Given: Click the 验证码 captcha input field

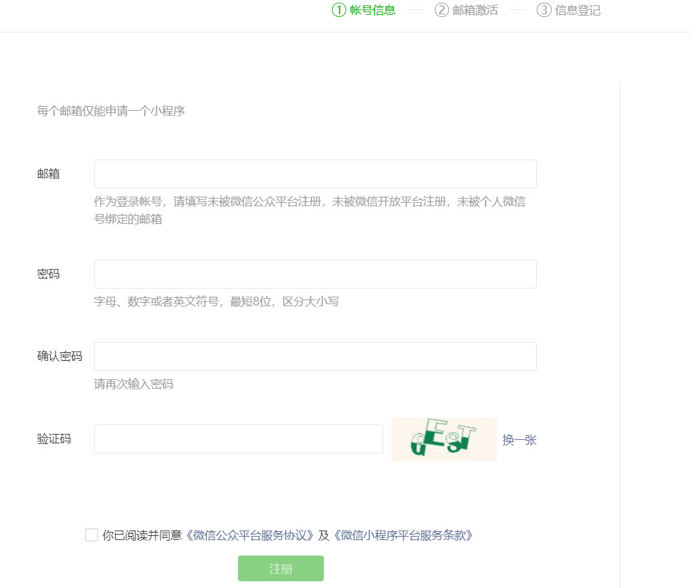Looking at the screenshot, I should pyautogui.click(x=238, y=439).
